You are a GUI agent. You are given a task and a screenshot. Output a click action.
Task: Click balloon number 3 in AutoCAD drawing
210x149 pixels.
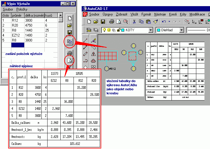pos(124,53)
